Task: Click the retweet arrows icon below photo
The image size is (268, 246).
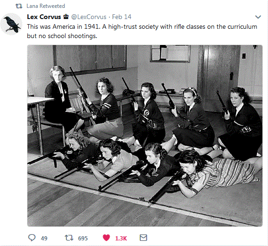Action: pos(69,238)
